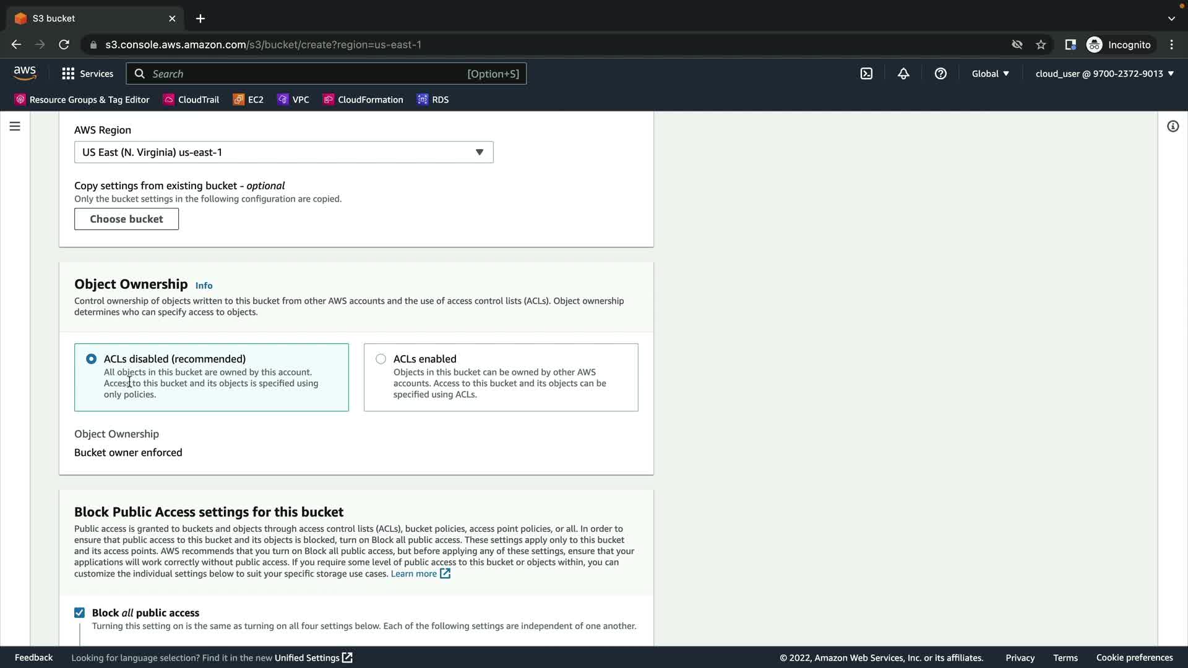Open the notifications bell icon
The image size is (1188, 668).
click(903, 74)
